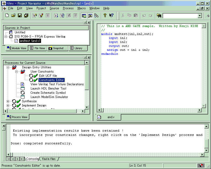Screen dimensions: 211x169
Task: Click the Paste clipboard icon
Action: pyautogui.click(x=136, y=16)
